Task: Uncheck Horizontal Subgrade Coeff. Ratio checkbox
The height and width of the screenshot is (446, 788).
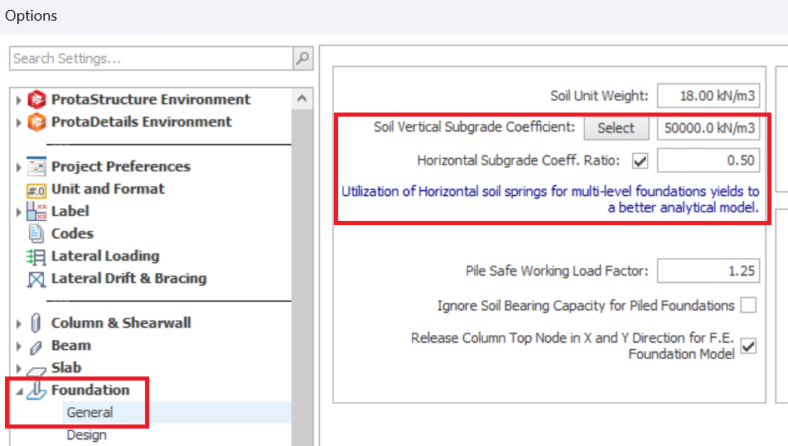Action: click(640, 160)
